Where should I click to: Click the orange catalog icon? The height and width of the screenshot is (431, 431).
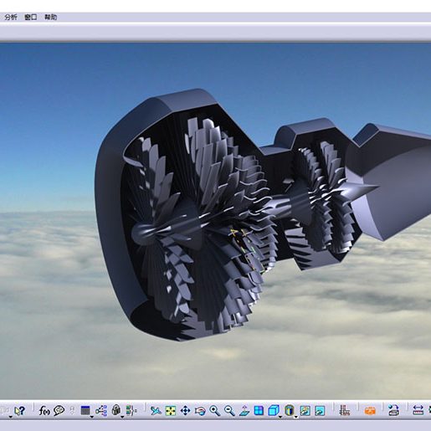370,411
